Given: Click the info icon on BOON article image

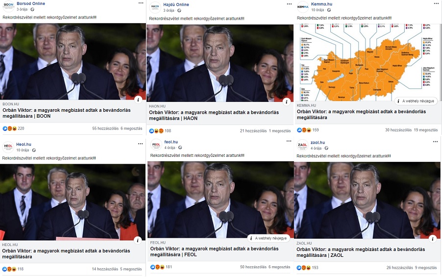Looking at the screenshot, I should point(138,100).
